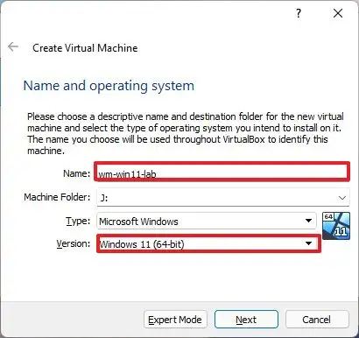The image size is (359, 338).
Task: Open the Type dropdown showing Microsoft Windows
Action: 206,222
